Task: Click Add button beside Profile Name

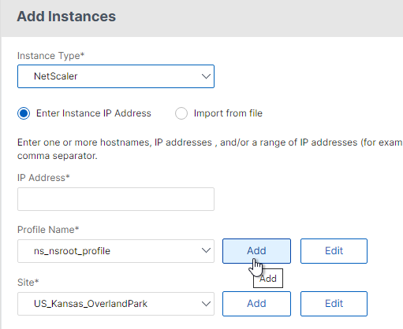Action: (256, 251)
